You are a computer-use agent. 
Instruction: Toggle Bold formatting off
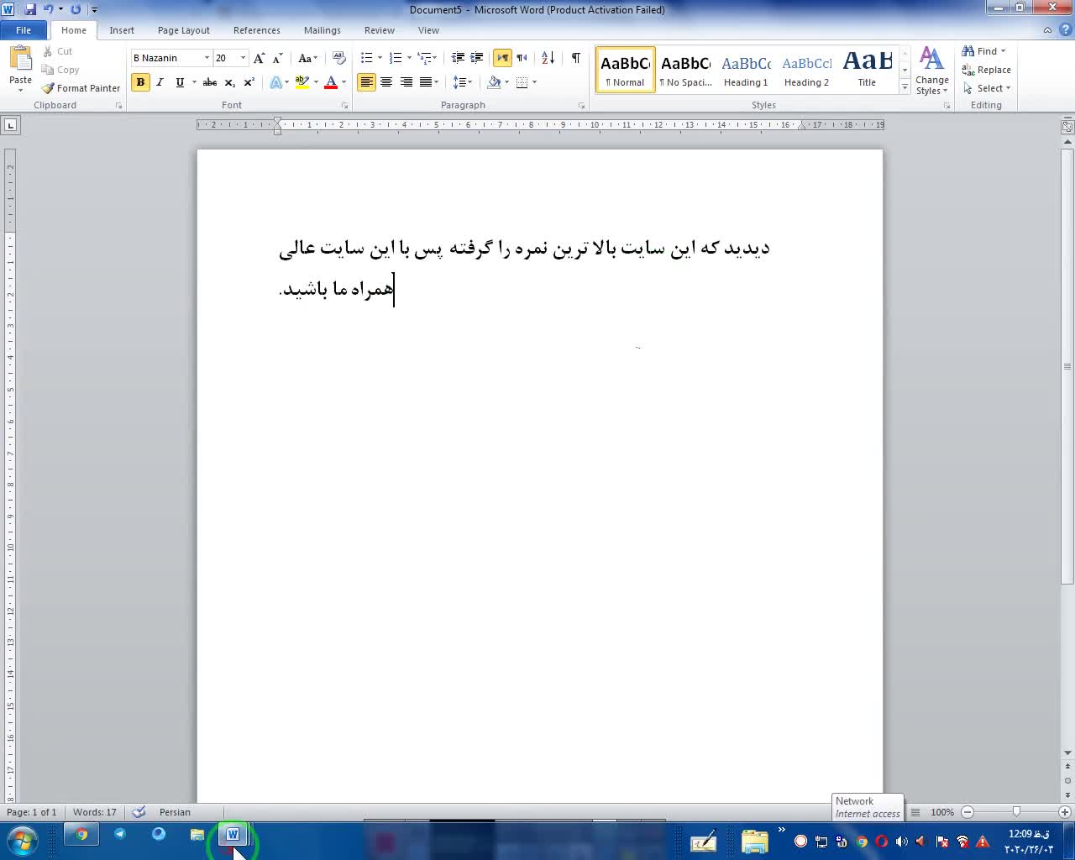[x=140, y=82]
